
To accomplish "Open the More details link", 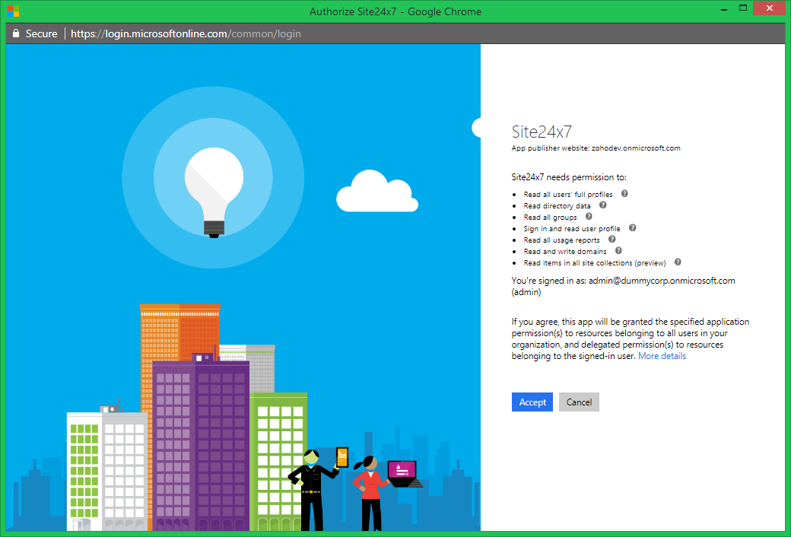I will 662,355.
